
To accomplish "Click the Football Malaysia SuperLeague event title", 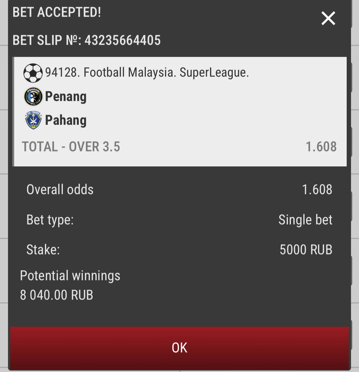I will tap(147, 72).
